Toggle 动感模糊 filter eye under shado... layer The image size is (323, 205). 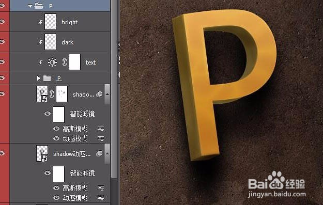click(56, 138)
